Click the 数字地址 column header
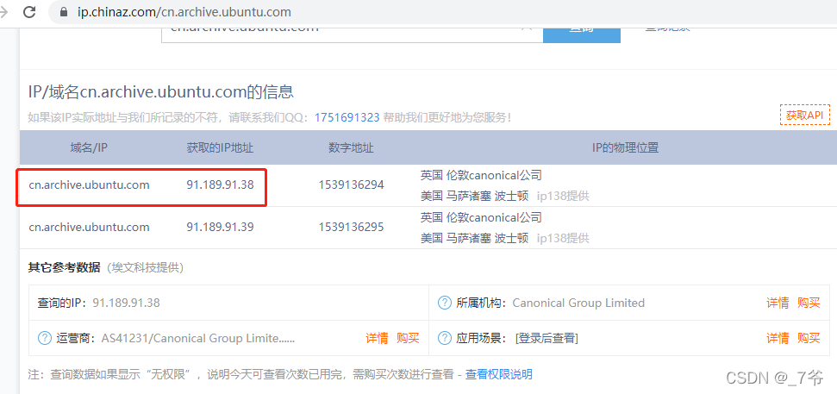 coord(351,148)
